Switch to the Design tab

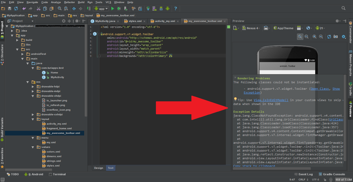point(98,168)
